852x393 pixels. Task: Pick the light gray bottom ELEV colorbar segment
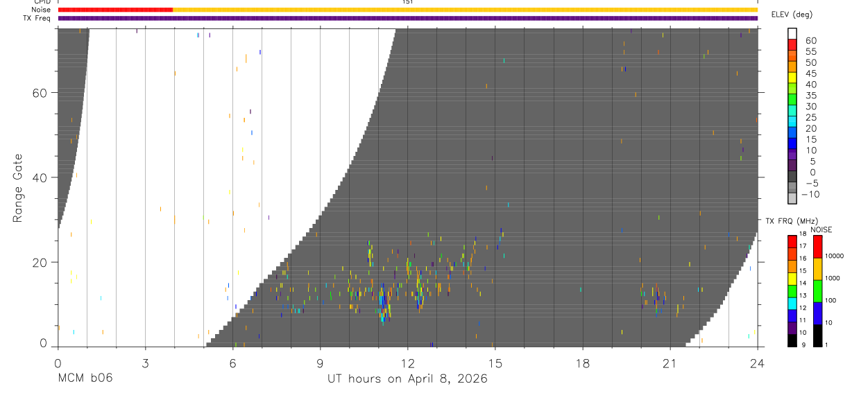(792, 199)
